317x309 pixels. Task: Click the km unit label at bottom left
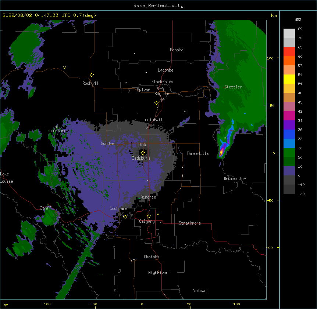(x=6, y=305)
